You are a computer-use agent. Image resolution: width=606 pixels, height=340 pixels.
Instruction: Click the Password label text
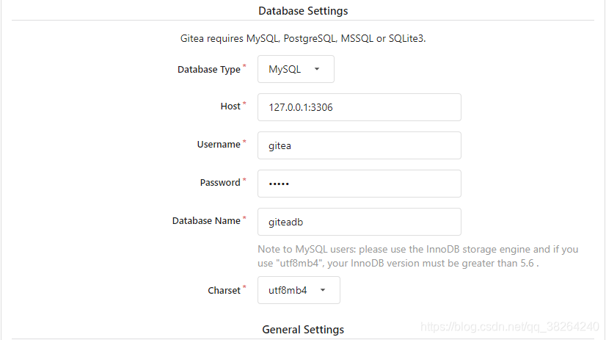click(x=220, y=183)
